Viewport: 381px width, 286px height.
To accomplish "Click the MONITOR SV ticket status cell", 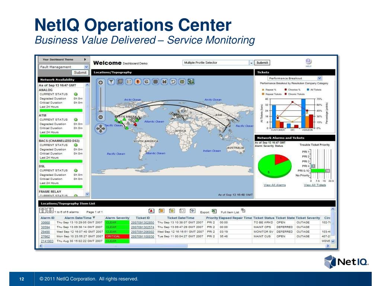I will [x=263, y=232].
